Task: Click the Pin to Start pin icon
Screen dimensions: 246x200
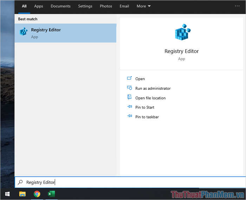Action: [x=130, y=107]
